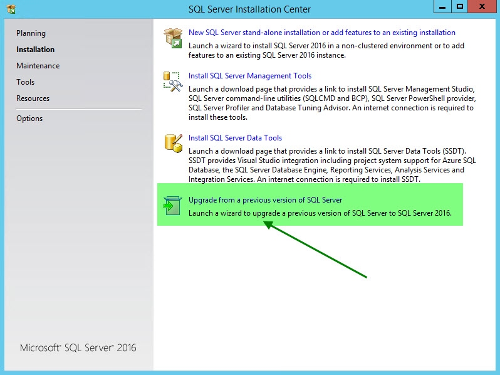Go to the Maintenance section
Image resolution: width=500 pixels, height=375 pixels.
[x=38, y=66]
